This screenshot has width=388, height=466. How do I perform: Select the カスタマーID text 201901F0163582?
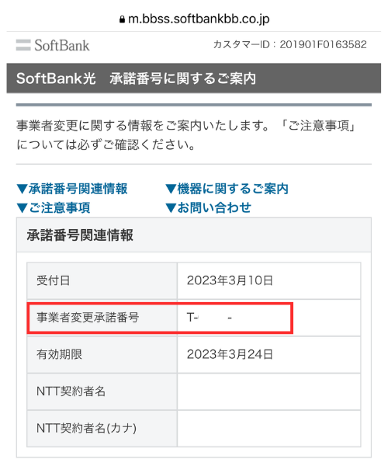pyautogui.click(x=323, y=44)
